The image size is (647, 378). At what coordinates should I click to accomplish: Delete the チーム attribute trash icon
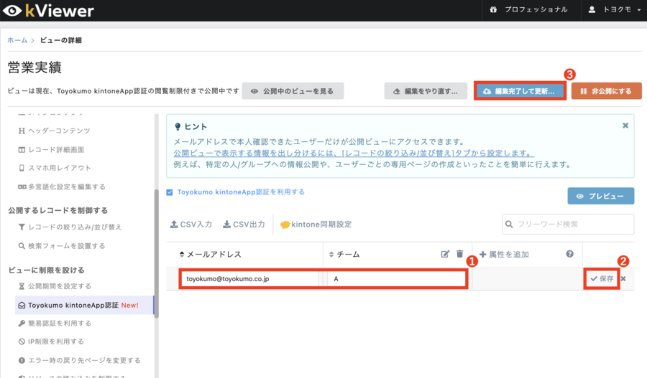tap(459, 254)
